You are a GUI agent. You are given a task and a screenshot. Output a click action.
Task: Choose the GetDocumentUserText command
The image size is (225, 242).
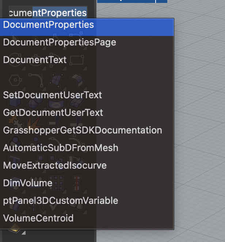[x=53, y=113]
